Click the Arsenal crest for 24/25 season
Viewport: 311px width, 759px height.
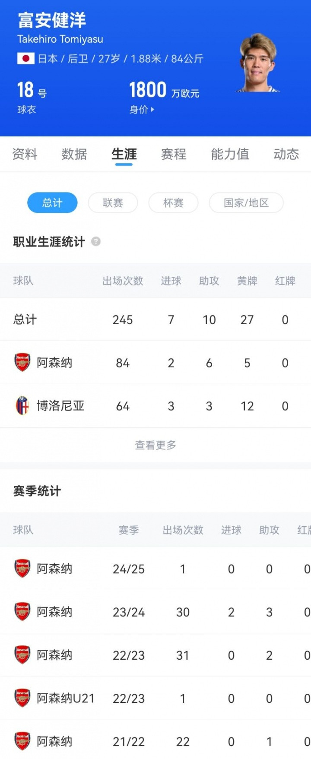coord(22,569)
